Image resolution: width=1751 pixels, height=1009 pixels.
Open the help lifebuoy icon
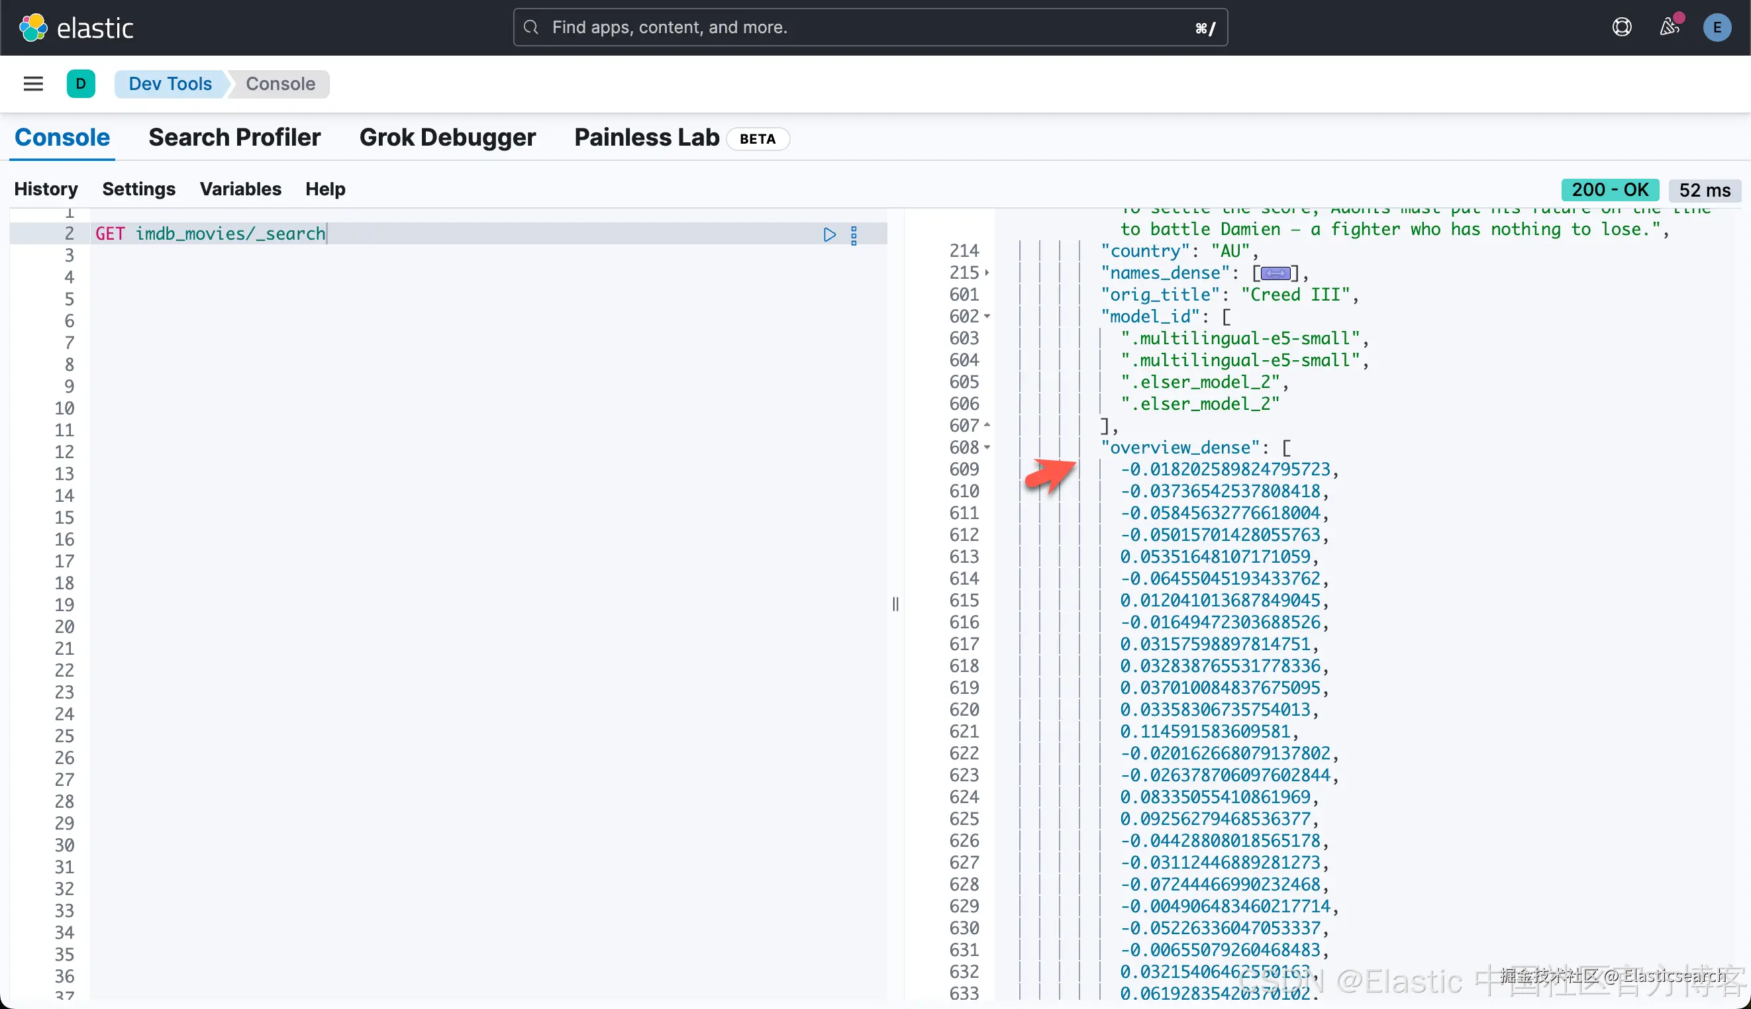pos(1621,28)
